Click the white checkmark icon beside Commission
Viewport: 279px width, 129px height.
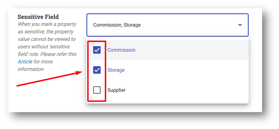coord(97,50)
